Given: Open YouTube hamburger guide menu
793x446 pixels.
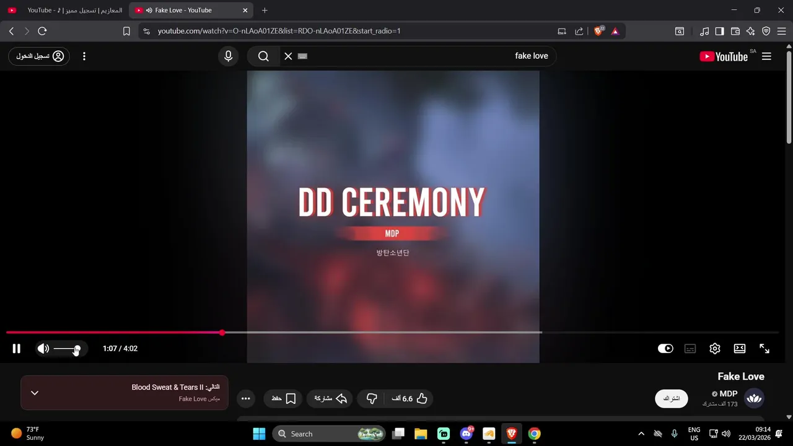Looking at the screenshot, I should (766, 56).
